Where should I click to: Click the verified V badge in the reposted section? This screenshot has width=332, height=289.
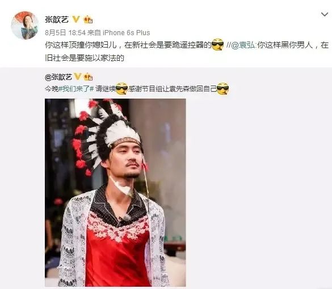click(78, 76)
